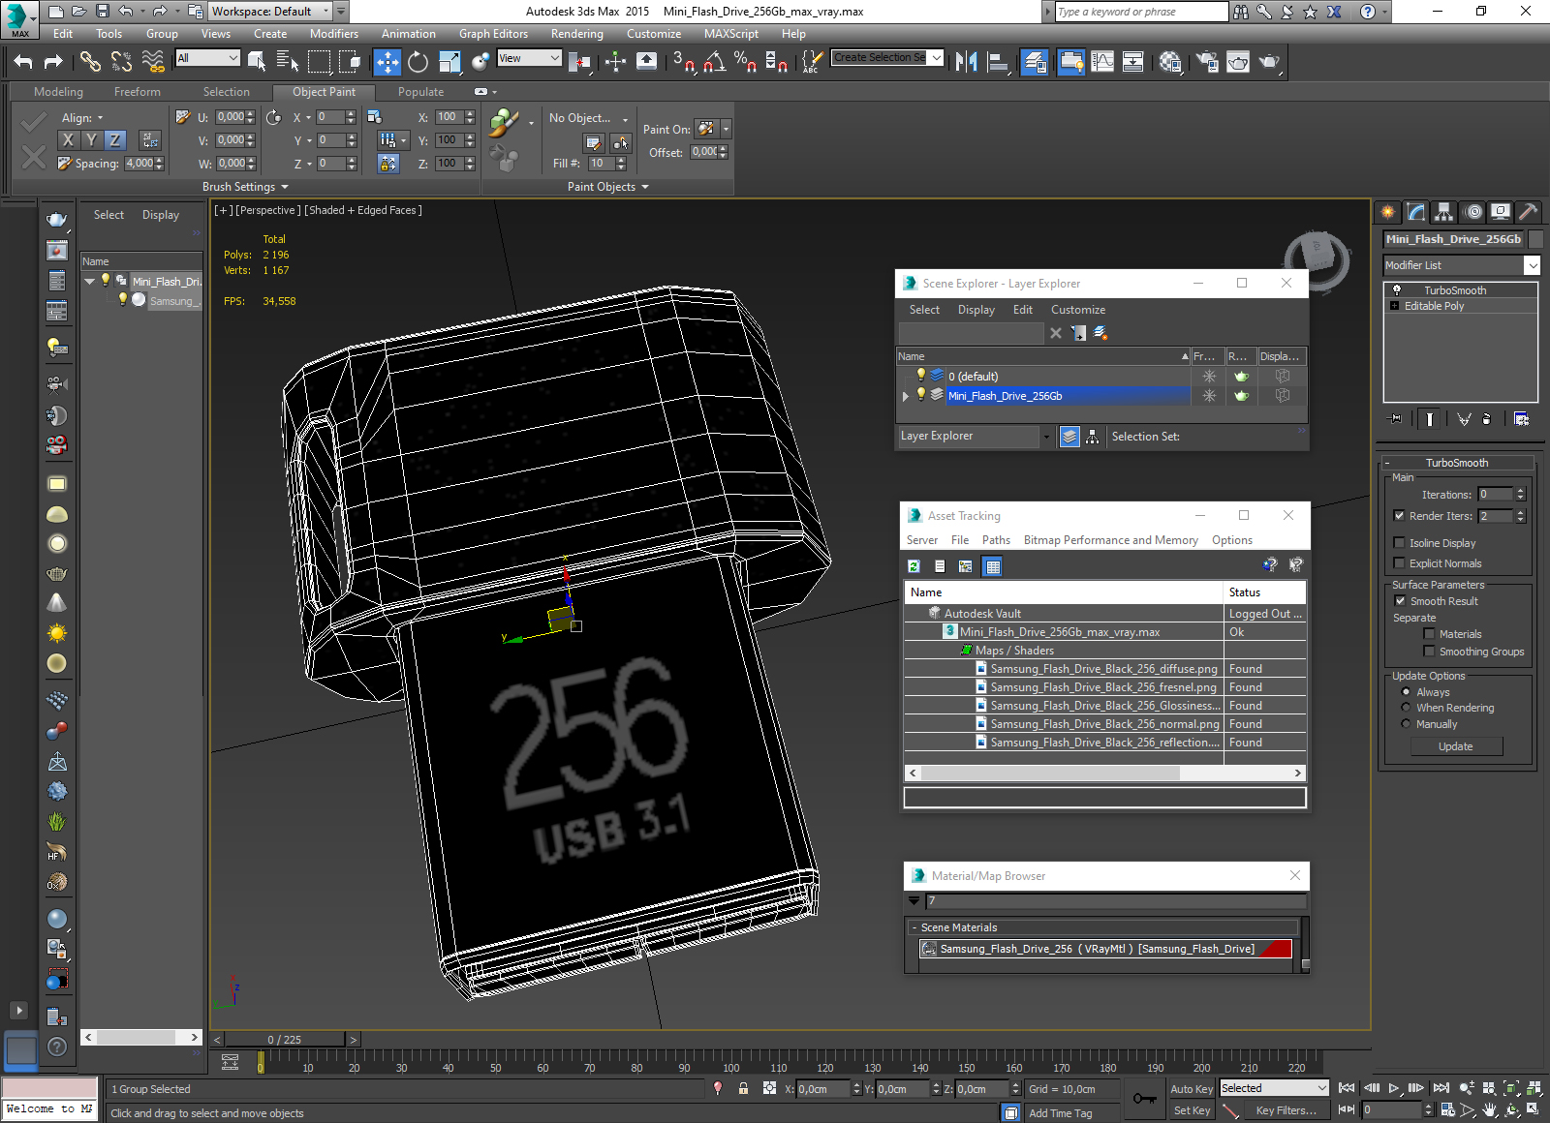Click the Paint Objects brush icon
The height and width of the screenshot is (1123, 1550).
pos(504,123)
